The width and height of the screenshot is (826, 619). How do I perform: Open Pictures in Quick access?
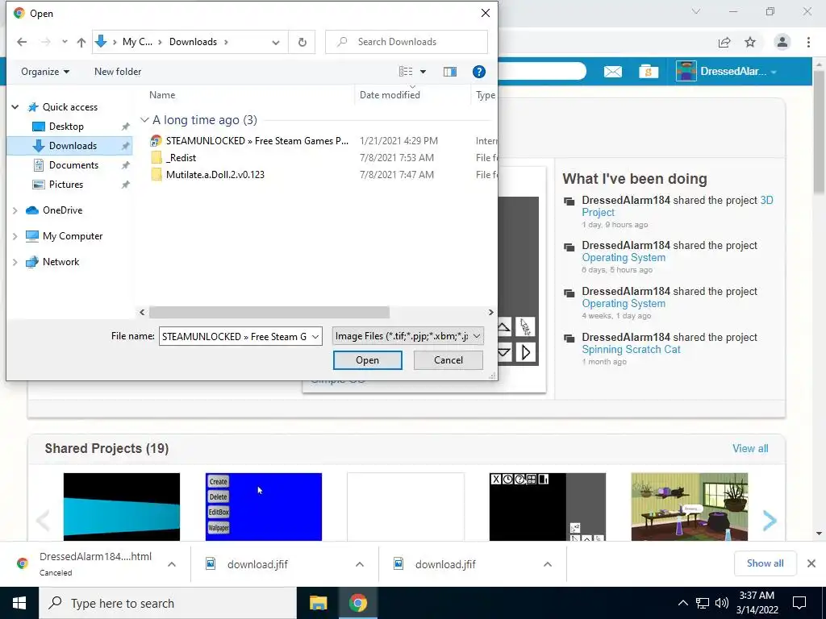(x=66, y=185)
